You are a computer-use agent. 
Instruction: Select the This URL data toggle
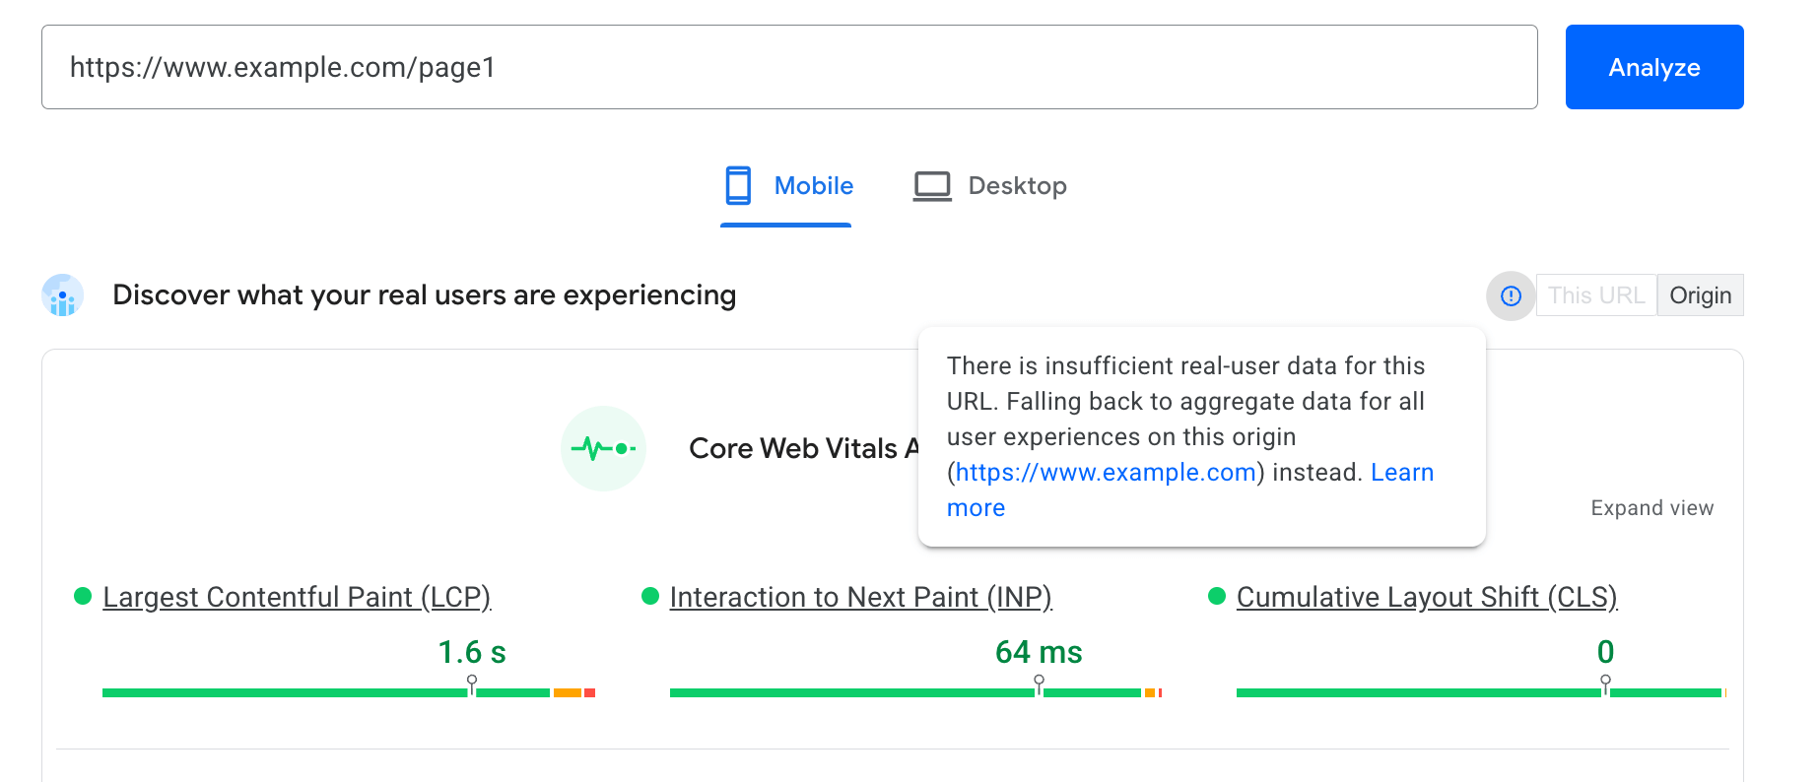click(1595, 295)
